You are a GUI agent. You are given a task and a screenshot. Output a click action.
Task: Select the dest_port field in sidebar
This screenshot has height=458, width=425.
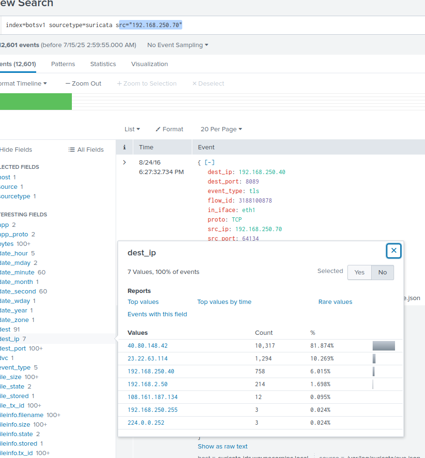click(13, 349)
